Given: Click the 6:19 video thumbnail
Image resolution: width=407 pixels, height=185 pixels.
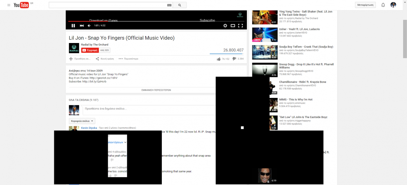Looking at the screenshot, I should [x=268, y=176].
